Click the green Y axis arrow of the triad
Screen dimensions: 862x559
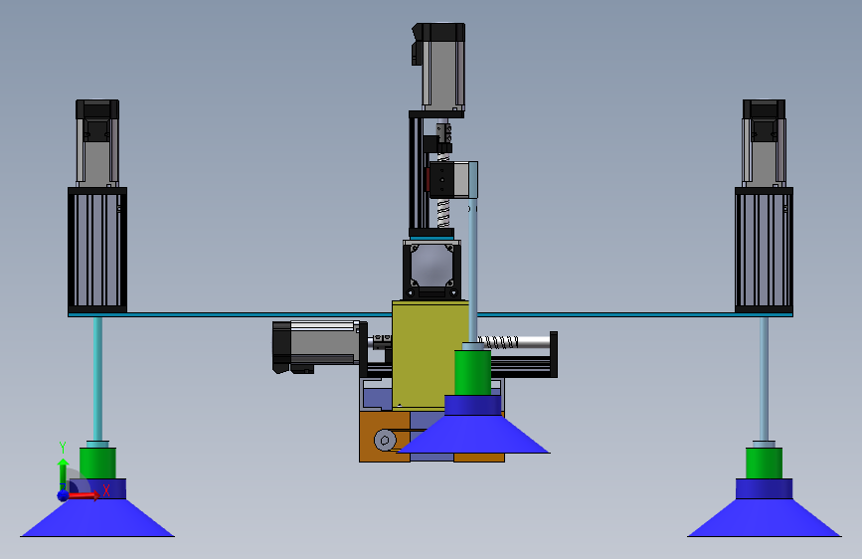pyautogui.click(x=64, y=473)
